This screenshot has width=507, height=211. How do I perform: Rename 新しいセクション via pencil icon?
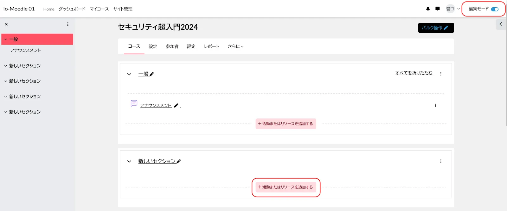coord(179,161)
